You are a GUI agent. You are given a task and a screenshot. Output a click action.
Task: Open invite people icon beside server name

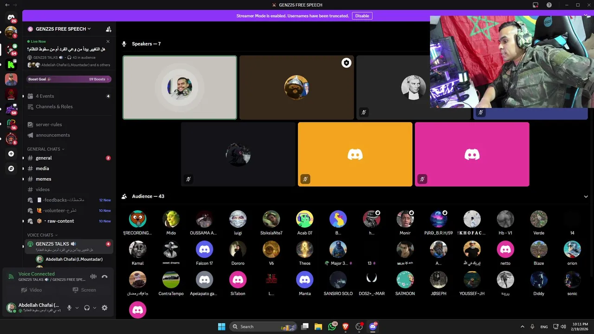tap(109, 29)
